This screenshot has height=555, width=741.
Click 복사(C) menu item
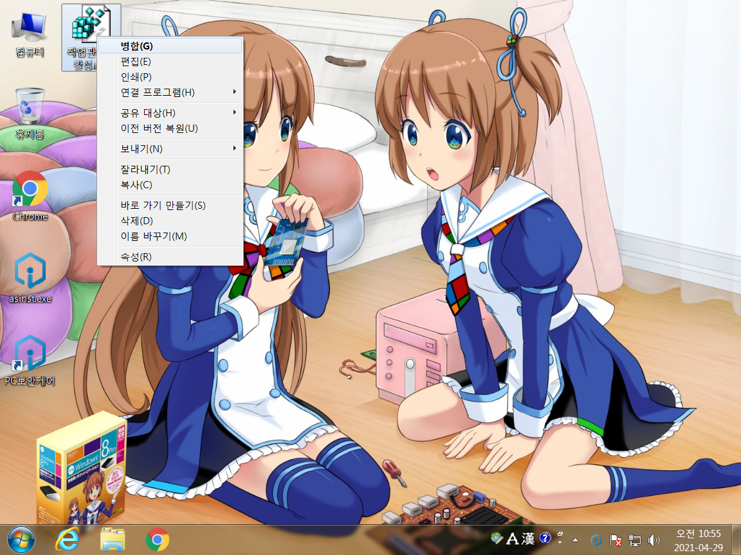pos(170,184)
